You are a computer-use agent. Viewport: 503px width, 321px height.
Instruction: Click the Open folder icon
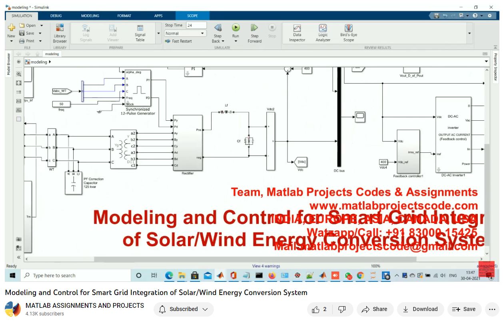22,26
